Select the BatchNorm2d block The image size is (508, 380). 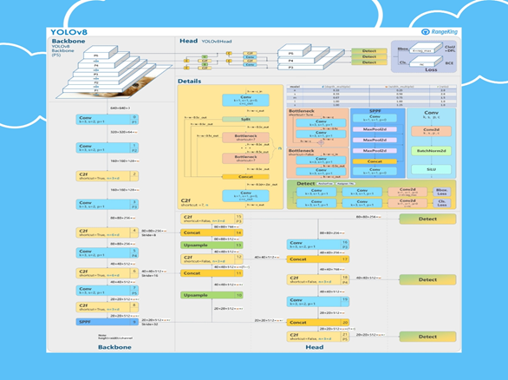tap(431, 151)
